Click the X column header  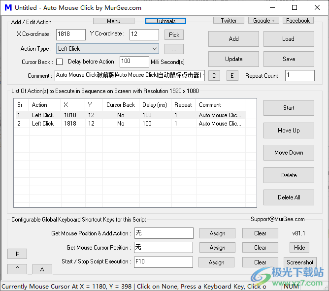pyautogui.click(x=73, y=105)
